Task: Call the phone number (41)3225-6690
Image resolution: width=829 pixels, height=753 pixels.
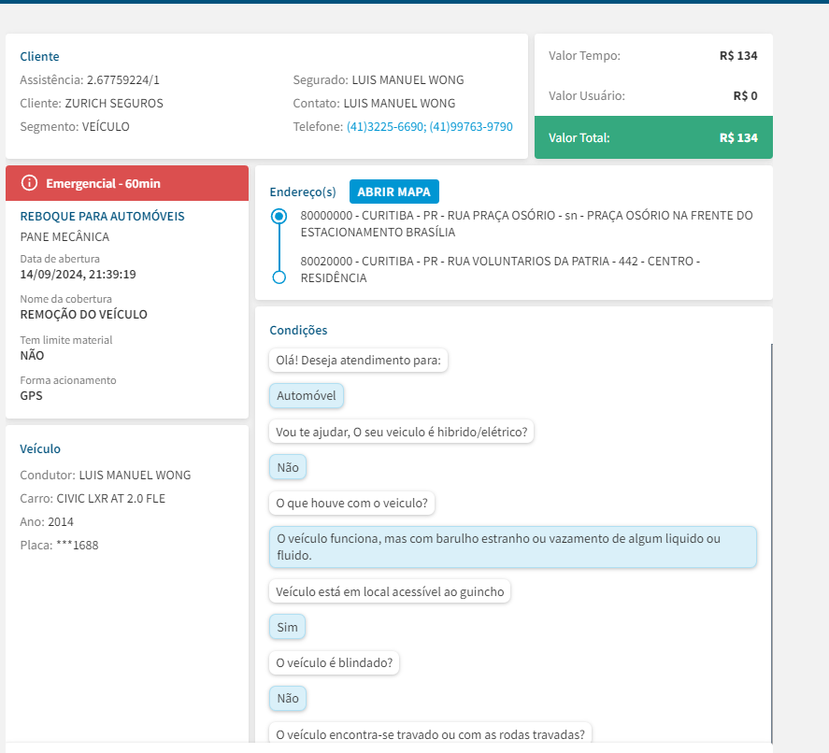Action: 386,127
